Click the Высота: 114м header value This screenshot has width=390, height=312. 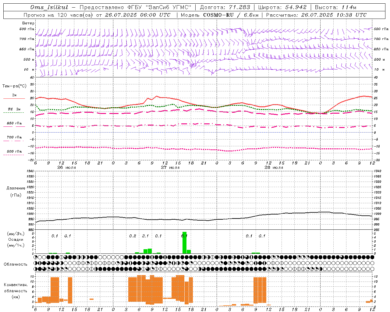tap(335, 7)
